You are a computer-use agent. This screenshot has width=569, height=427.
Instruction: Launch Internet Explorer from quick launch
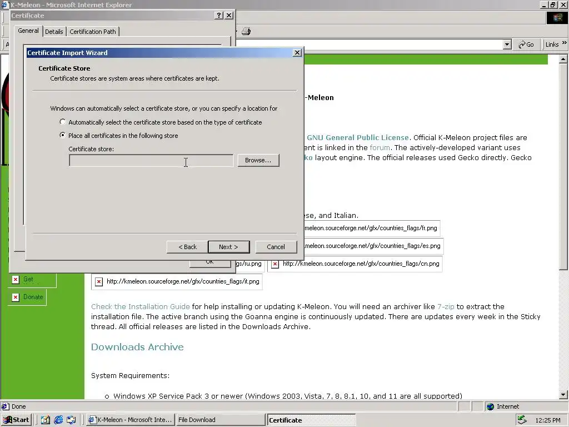click(x=58, y=420)
